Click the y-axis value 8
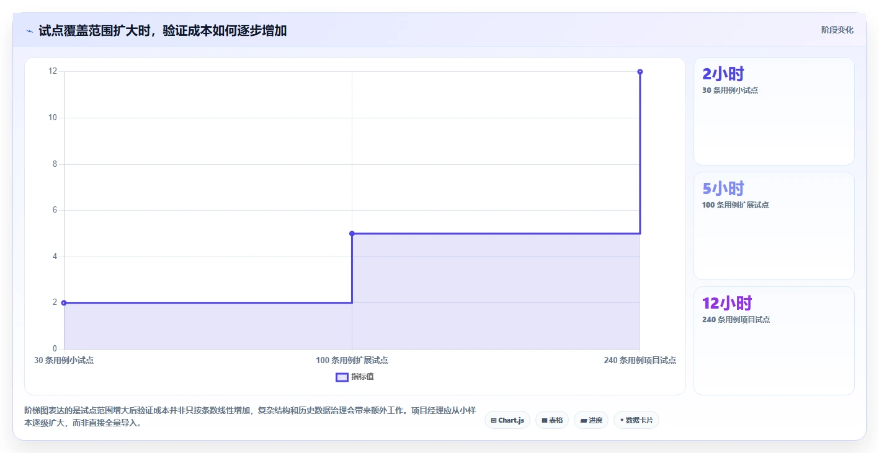Viewport: 879px width, 453px height. (x=55, y=164)
